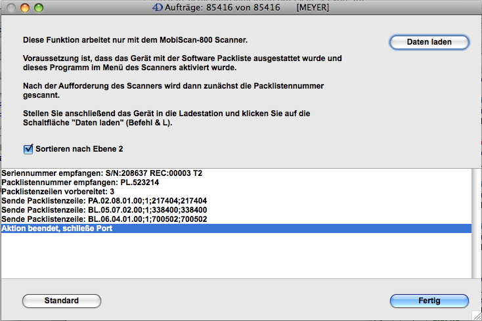Zoom the window with the green button
Viewport: 482px width, 321px height.
[x=39, y=7]
